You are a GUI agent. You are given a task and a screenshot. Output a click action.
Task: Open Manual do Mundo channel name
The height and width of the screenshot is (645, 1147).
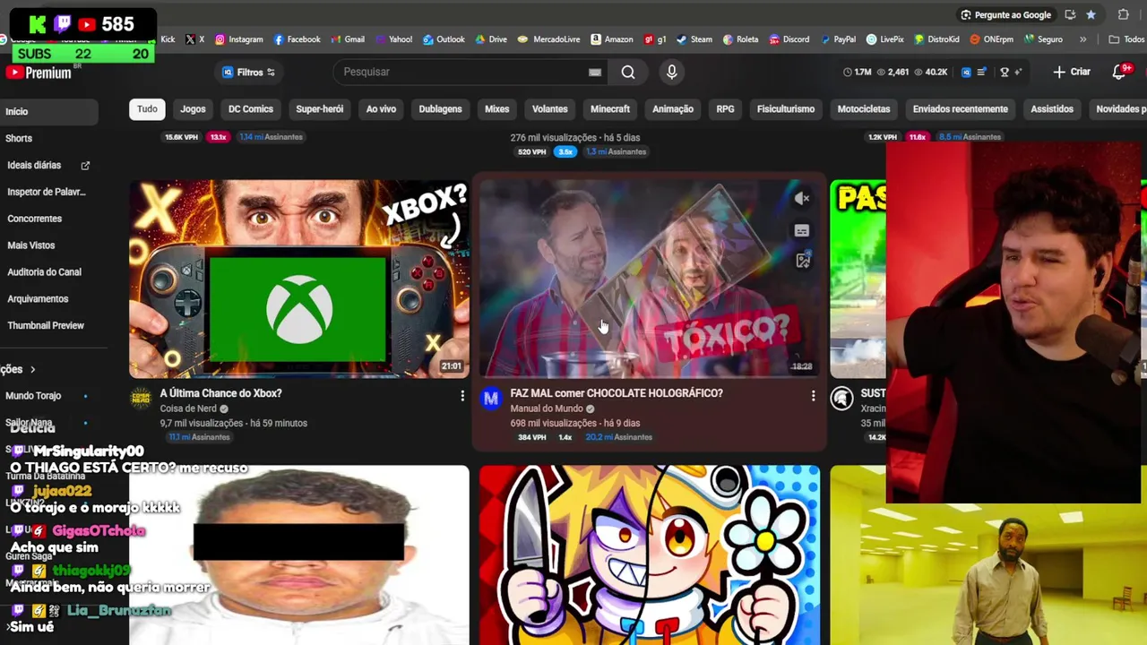[x=547, y=408]
